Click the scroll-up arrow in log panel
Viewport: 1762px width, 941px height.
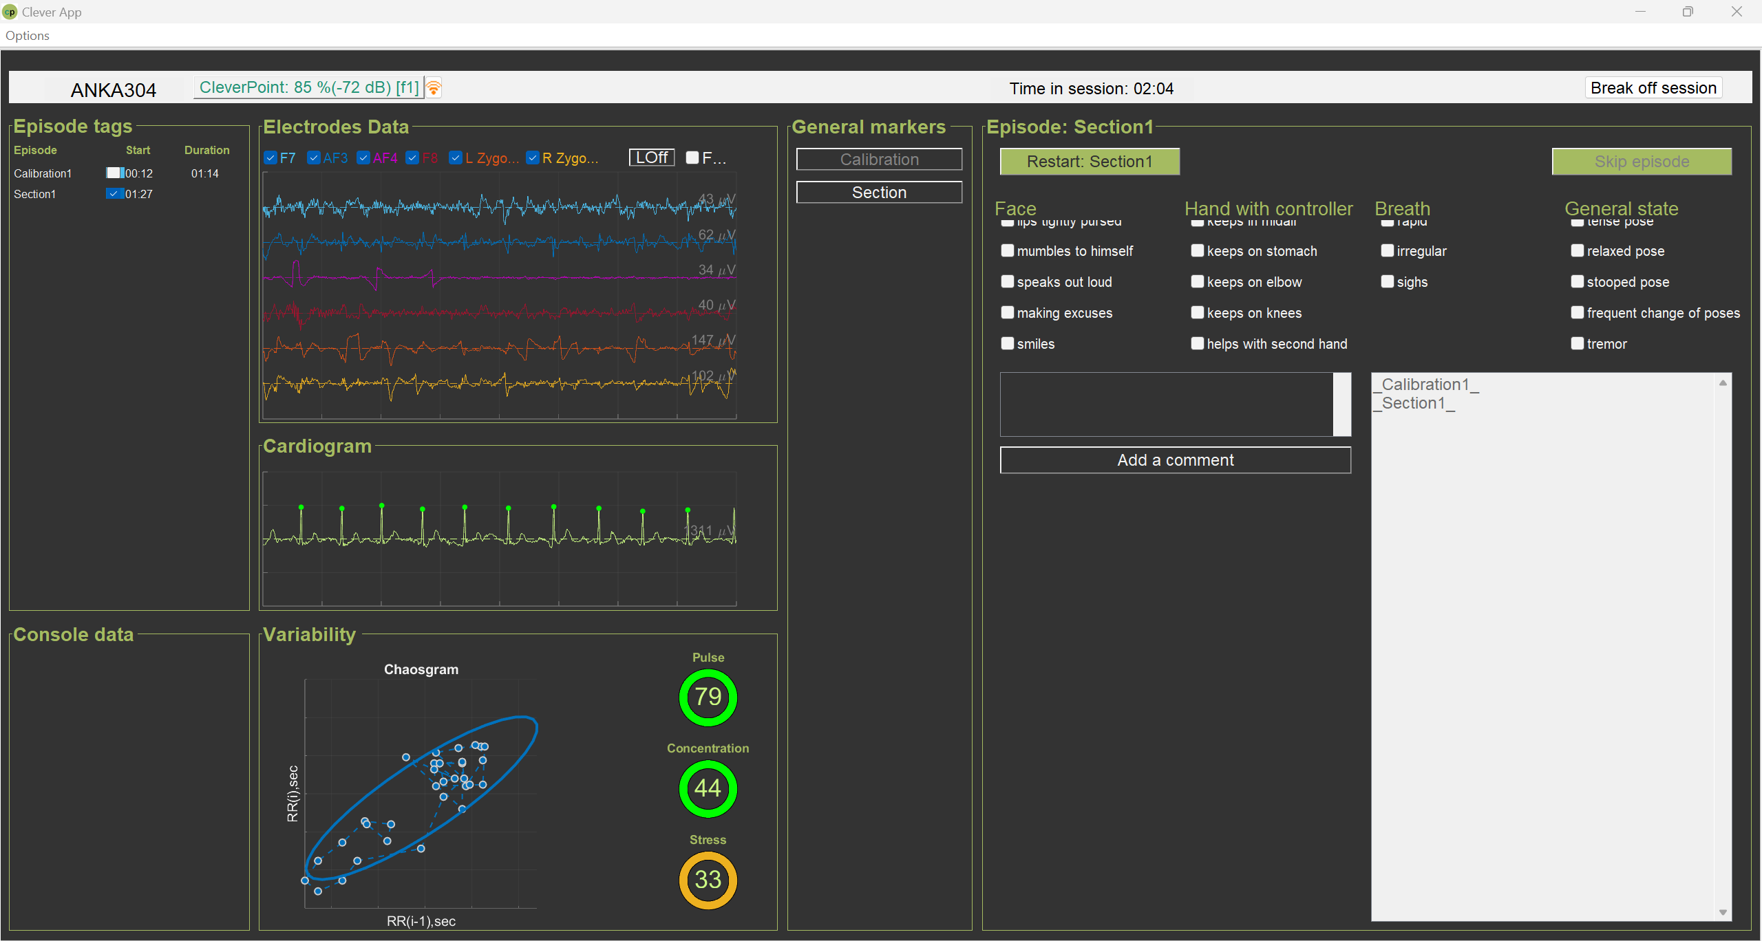click(x=1723, y=383)
